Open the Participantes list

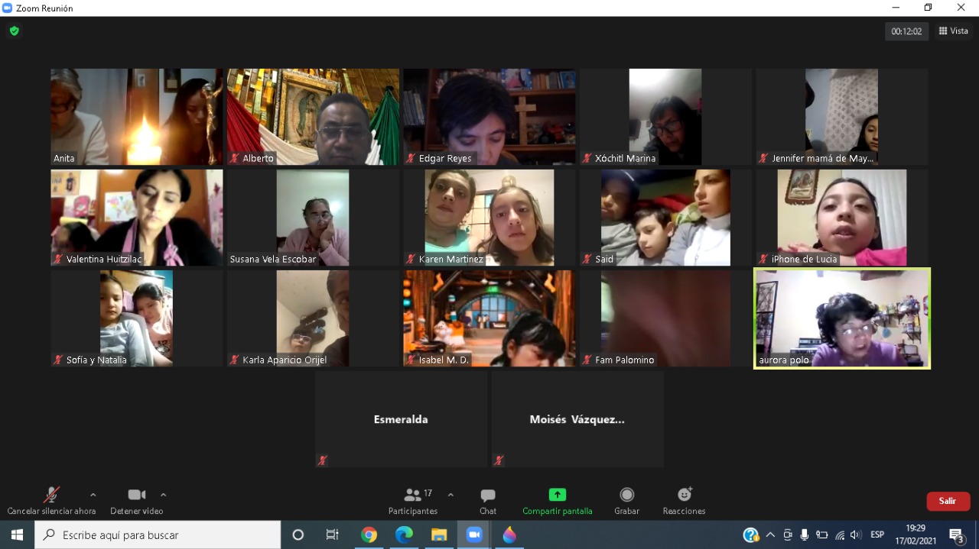point(413,500)
